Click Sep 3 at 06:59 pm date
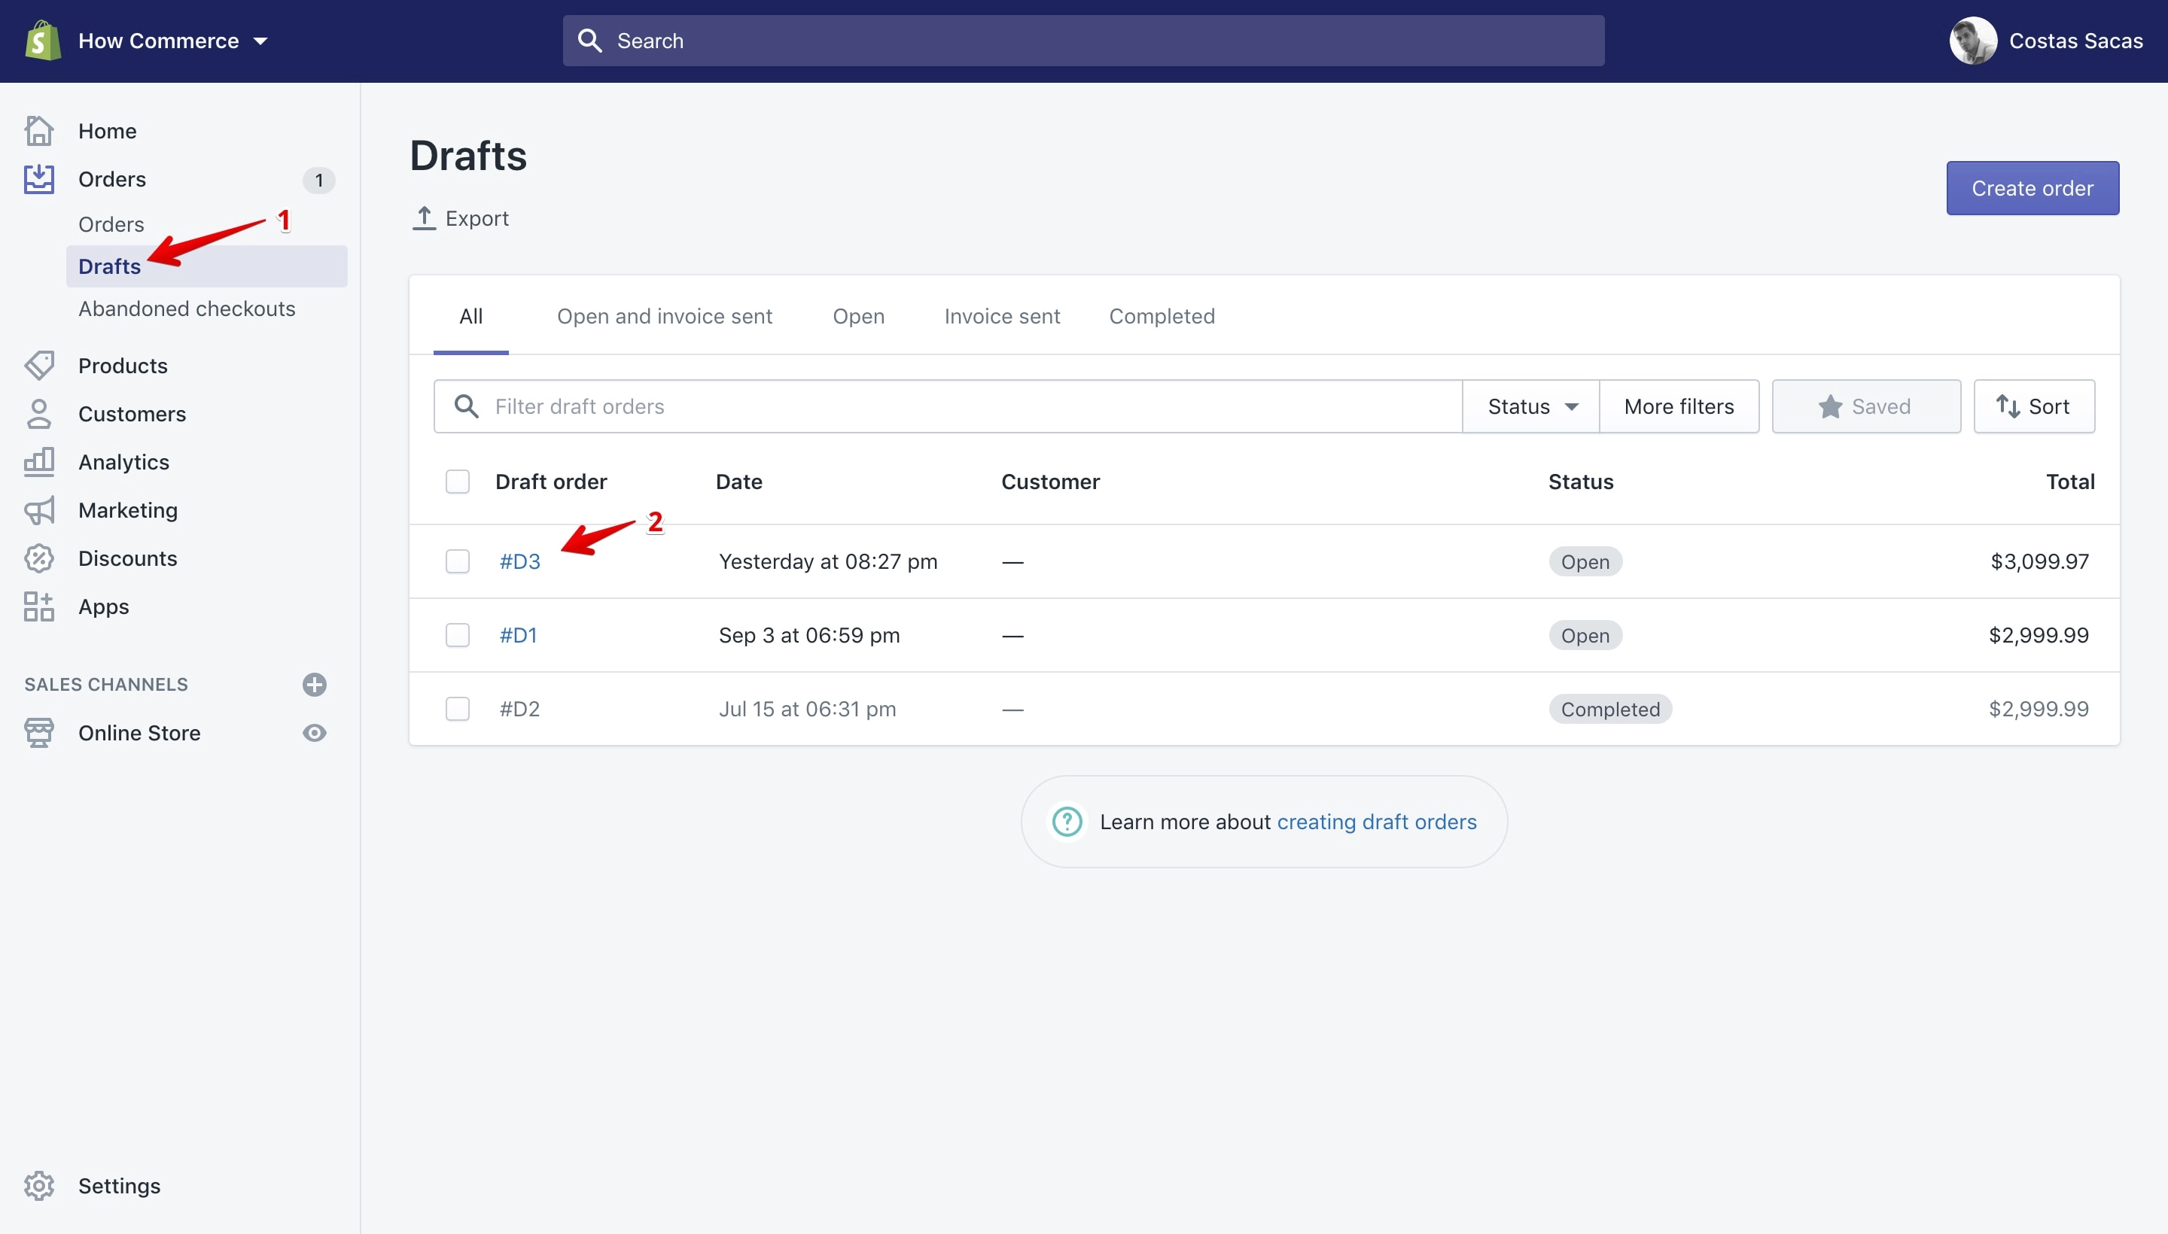 (809, 635)
